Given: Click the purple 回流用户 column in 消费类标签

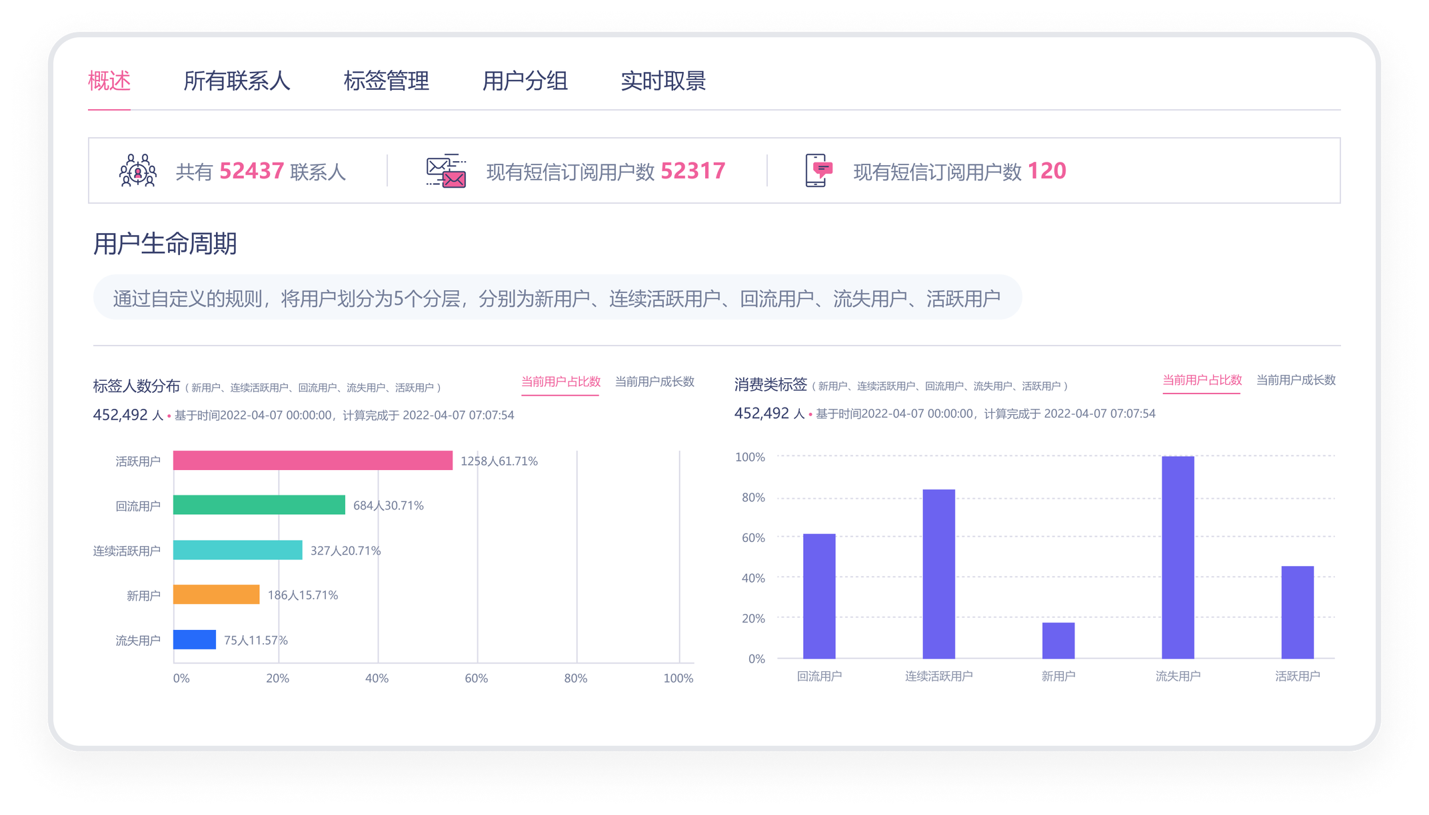Looking at the screenshot, I should tap(819, 596).
